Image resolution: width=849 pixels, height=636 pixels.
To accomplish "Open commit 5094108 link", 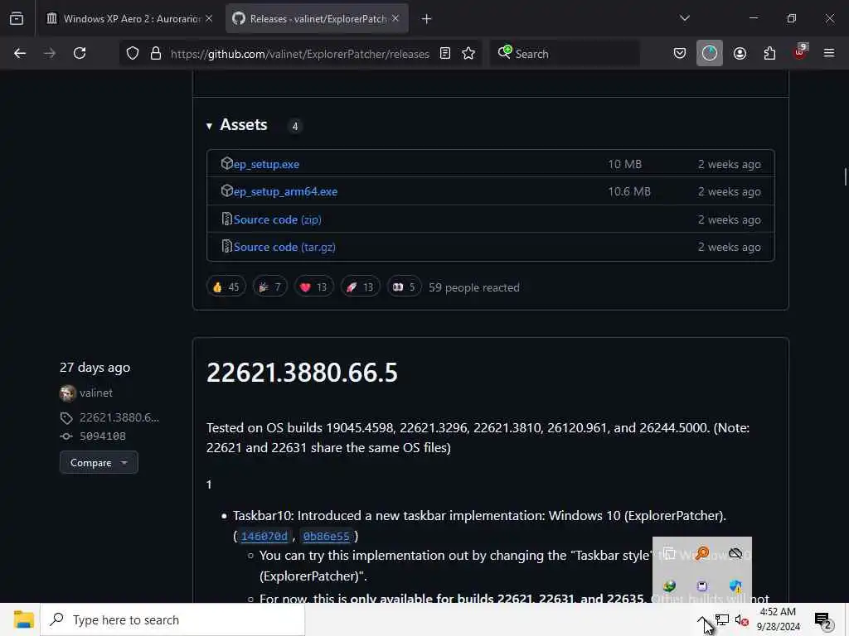I will point(102,436).
